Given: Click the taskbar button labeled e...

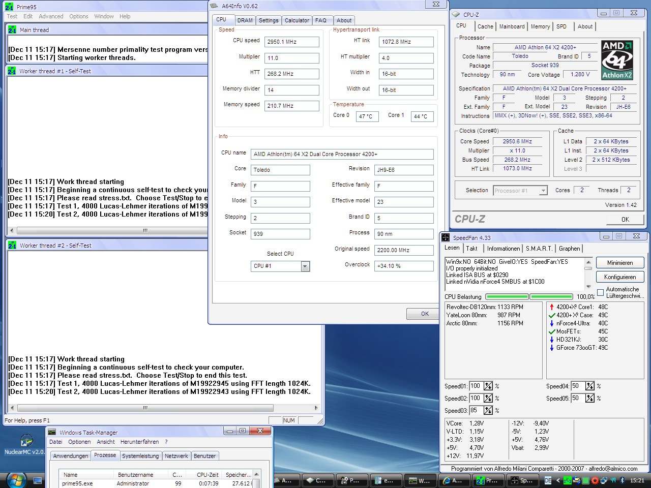Looking at the screenshot, I should (x=386, y=480).
